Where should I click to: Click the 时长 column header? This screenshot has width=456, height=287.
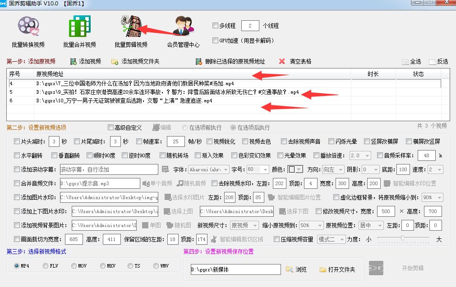373,74
